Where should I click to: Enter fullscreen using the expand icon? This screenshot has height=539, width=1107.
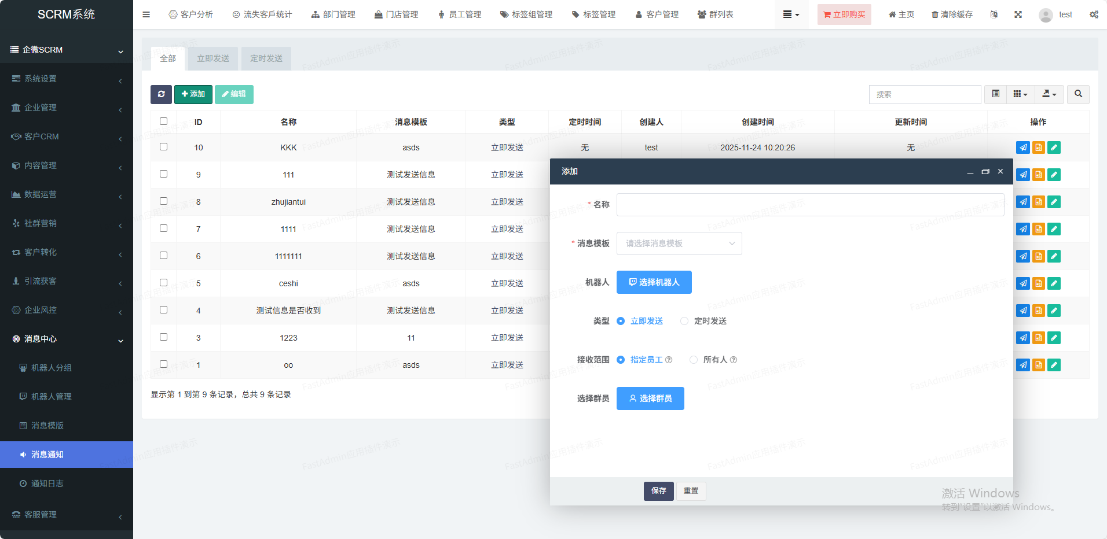pos(1018,14)
